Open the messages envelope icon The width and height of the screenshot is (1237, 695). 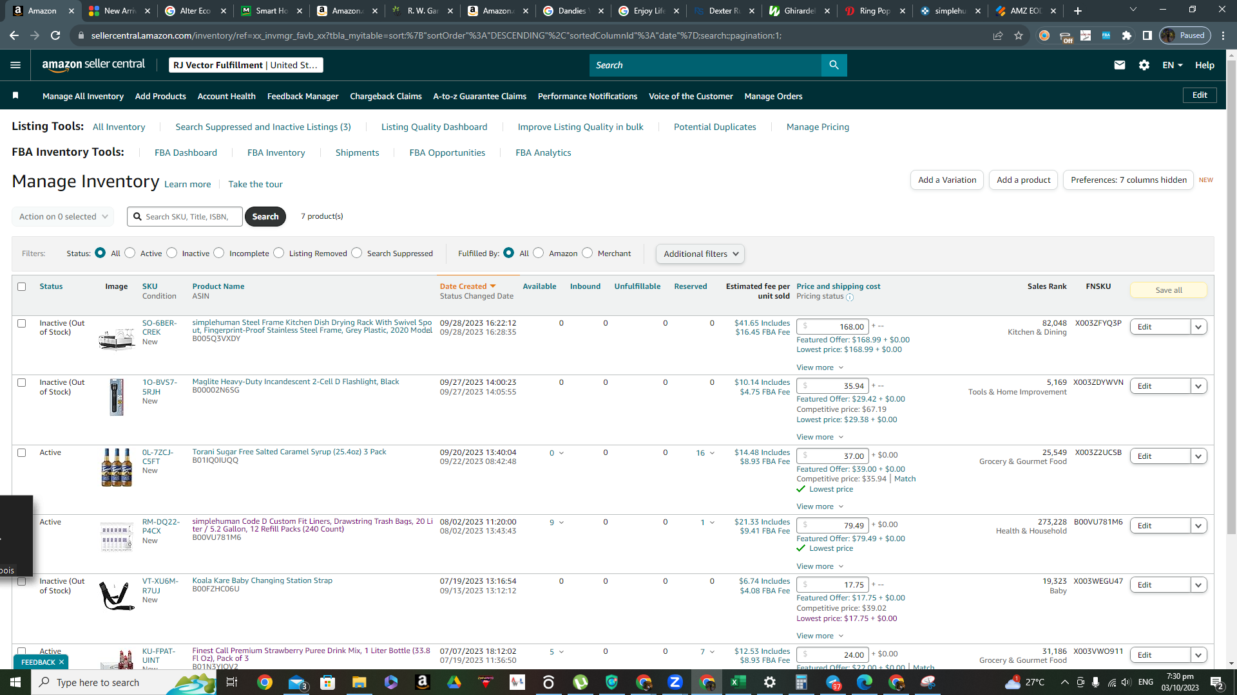[x=1120, y=65]
